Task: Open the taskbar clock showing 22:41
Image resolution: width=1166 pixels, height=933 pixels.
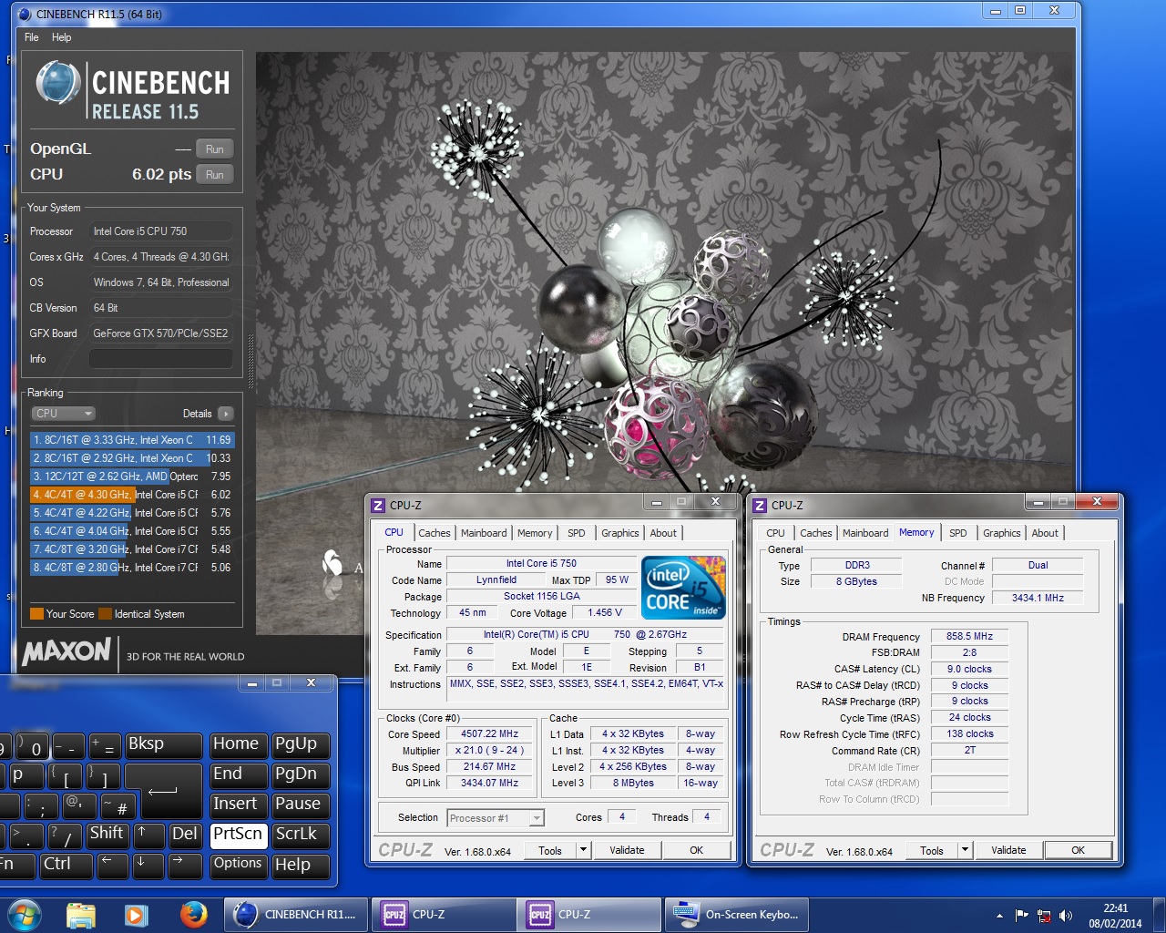Action: (x=1116, y=916)
